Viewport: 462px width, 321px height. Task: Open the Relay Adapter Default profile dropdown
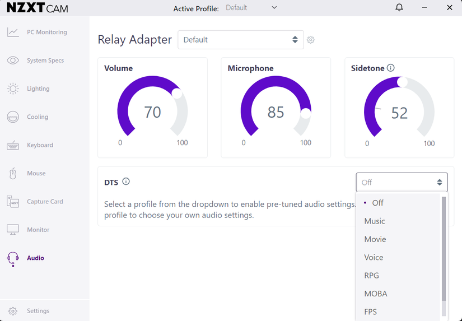pyautogui.click(x=241, y=40)
